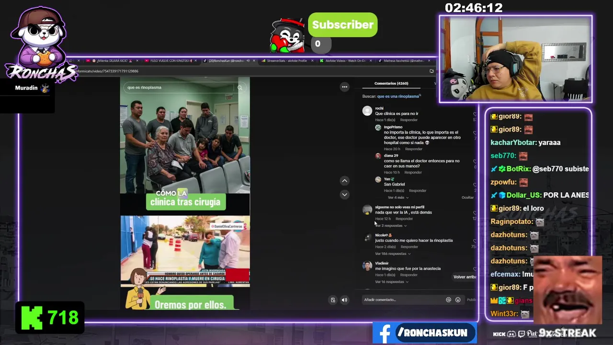Like Nicole's rinoplastia comment heart
Image resolution: width=613 pixels, height=345 pixels.
click(x=475, y=241)
